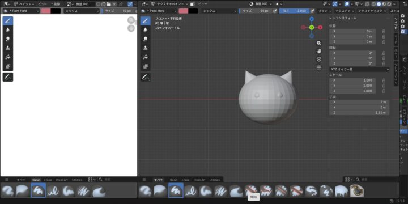Click the pink primary color swatch in the viewport header
The width and height of the screenshot is (408, 204).
pos(183,11)
